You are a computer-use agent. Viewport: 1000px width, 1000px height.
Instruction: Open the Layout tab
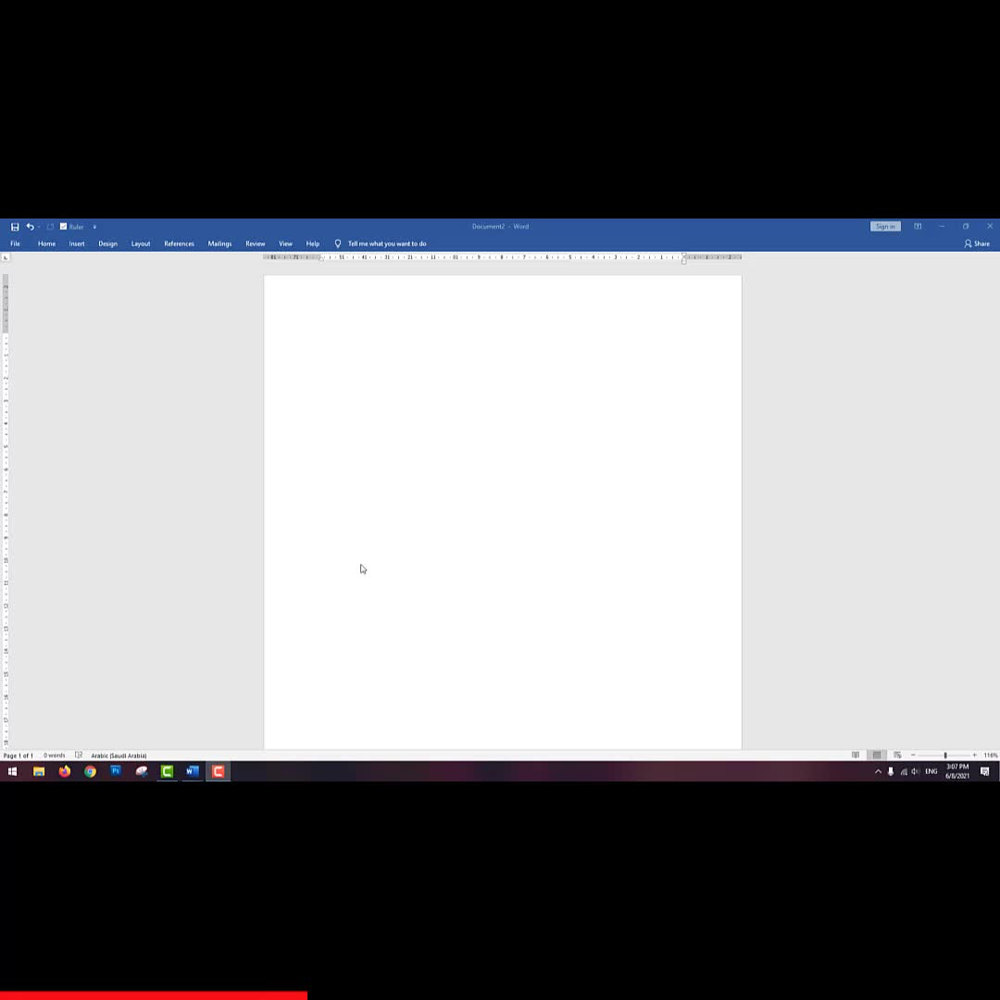point(141,244)
